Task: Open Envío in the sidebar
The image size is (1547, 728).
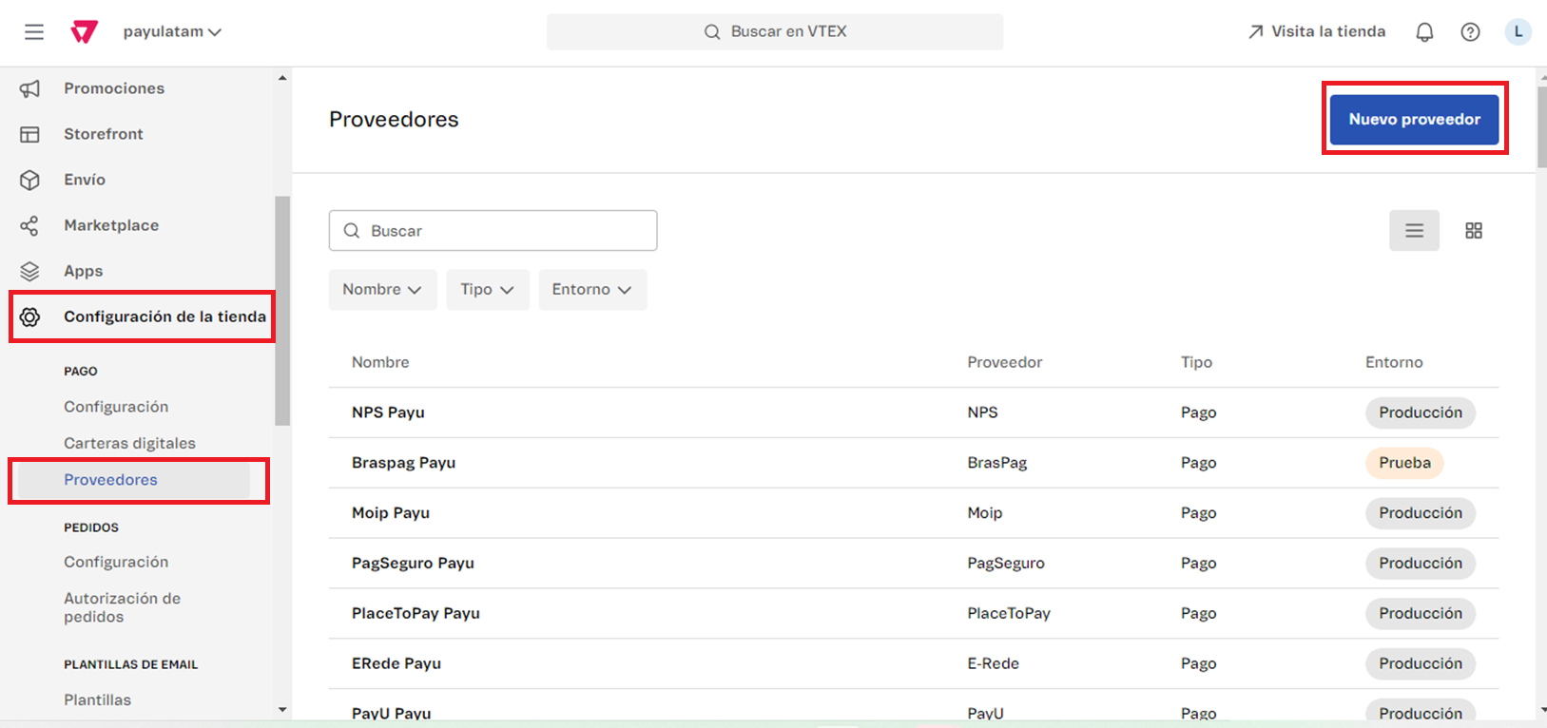Action: [x=85, y=180]
